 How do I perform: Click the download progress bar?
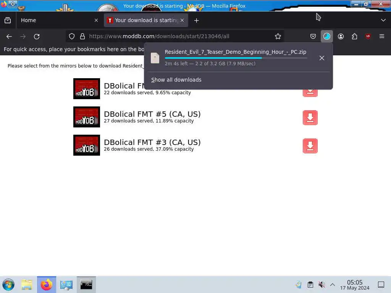[x=236, y=58]
